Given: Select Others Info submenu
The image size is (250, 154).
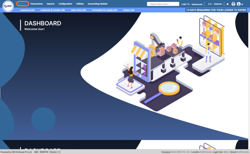Looking at the screenshot, I should coord(129,10).
